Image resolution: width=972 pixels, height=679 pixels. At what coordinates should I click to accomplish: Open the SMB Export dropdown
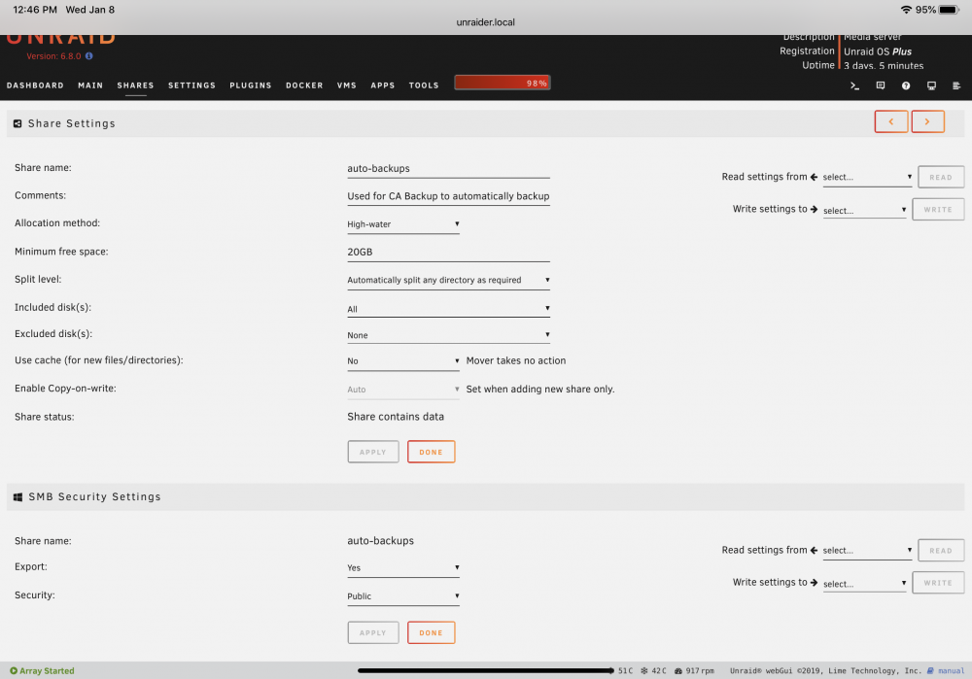coord(403,567)
